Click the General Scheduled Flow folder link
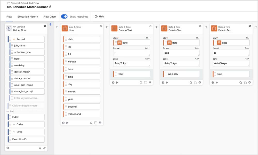Screen dimensions: 258x155 (x=25, y=3)
